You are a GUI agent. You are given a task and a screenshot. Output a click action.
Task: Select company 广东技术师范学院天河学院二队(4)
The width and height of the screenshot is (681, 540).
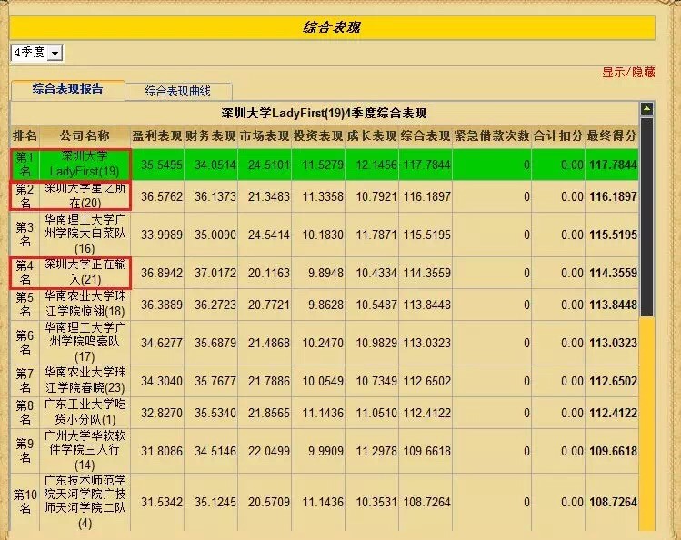[x=85, y=502]
